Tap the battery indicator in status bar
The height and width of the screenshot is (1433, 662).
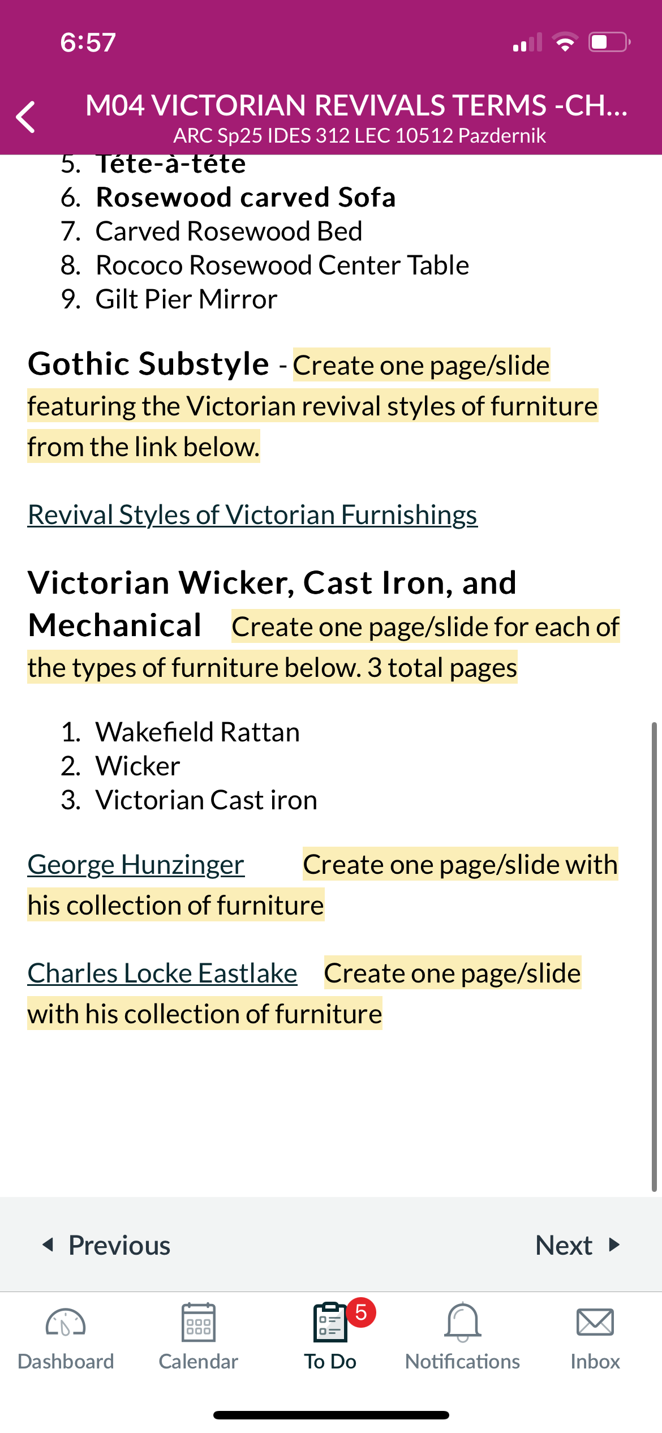coord(609,42)
